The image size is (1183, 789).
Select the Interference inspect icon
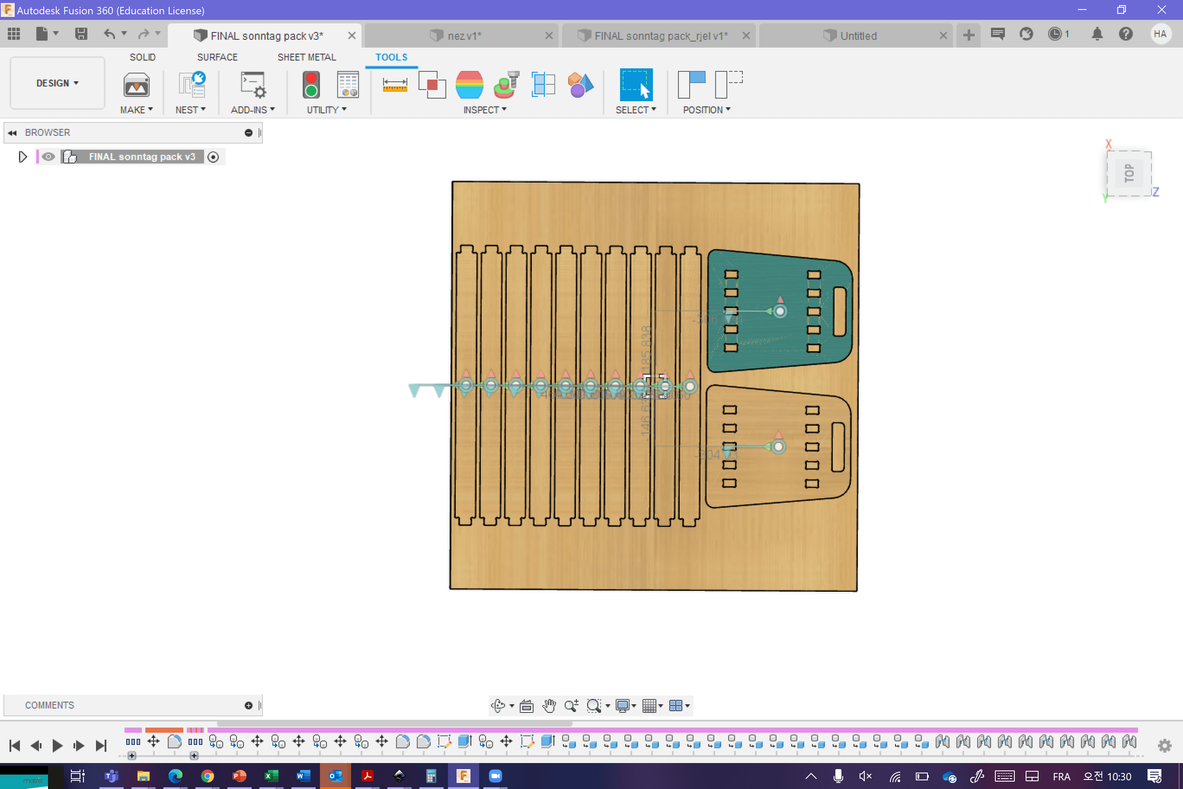point(432,84)
